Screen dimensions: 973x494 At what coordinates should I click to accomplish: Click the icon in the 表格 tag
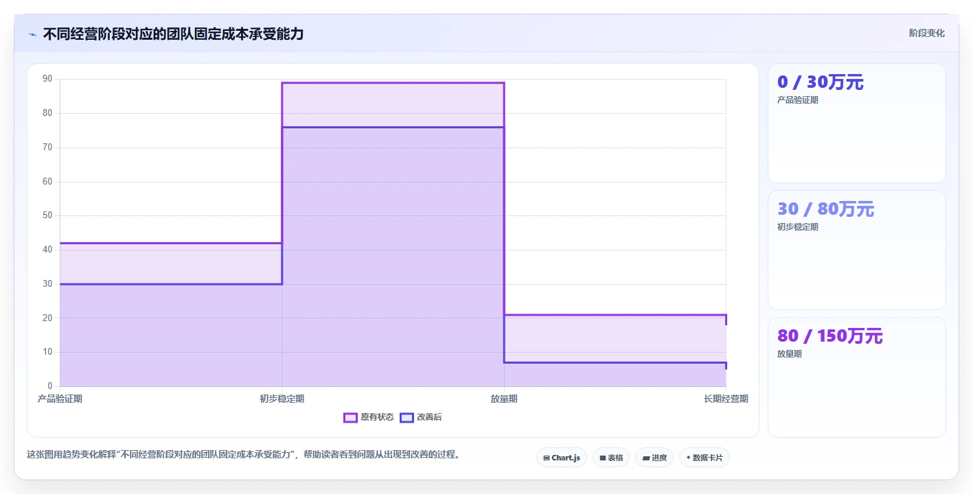[x=602, y=458]
